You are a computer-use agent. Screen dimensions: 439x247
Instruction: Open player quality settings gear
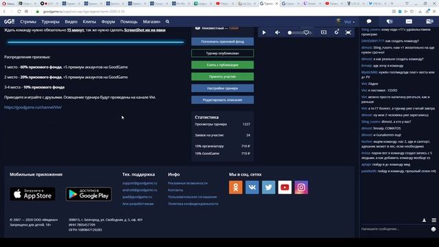click(336, 32)
